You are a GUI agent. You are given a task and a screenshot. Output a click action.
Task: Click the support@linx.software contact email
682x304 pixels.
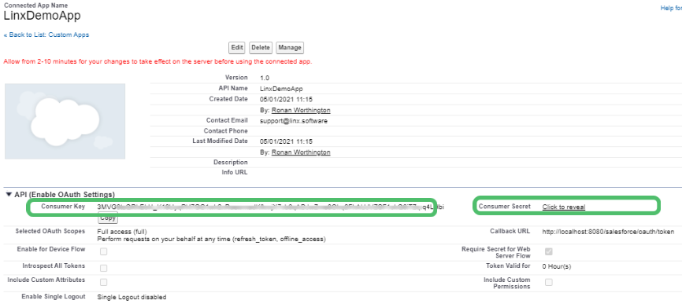tap(294, 121)
